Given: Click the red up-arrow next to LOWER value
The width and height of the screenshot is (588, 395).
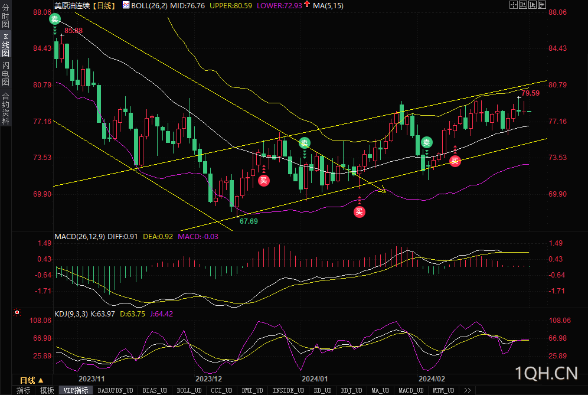Looking at the screenshot, I should [307, 4].
